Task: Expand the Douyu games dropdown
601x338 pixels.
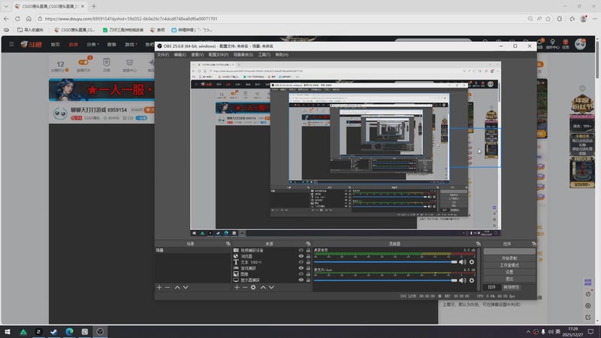Action: pos(131,44)
